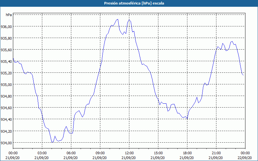
Task: Click the 934,40 y-axis label
Action: pos(6,119)
